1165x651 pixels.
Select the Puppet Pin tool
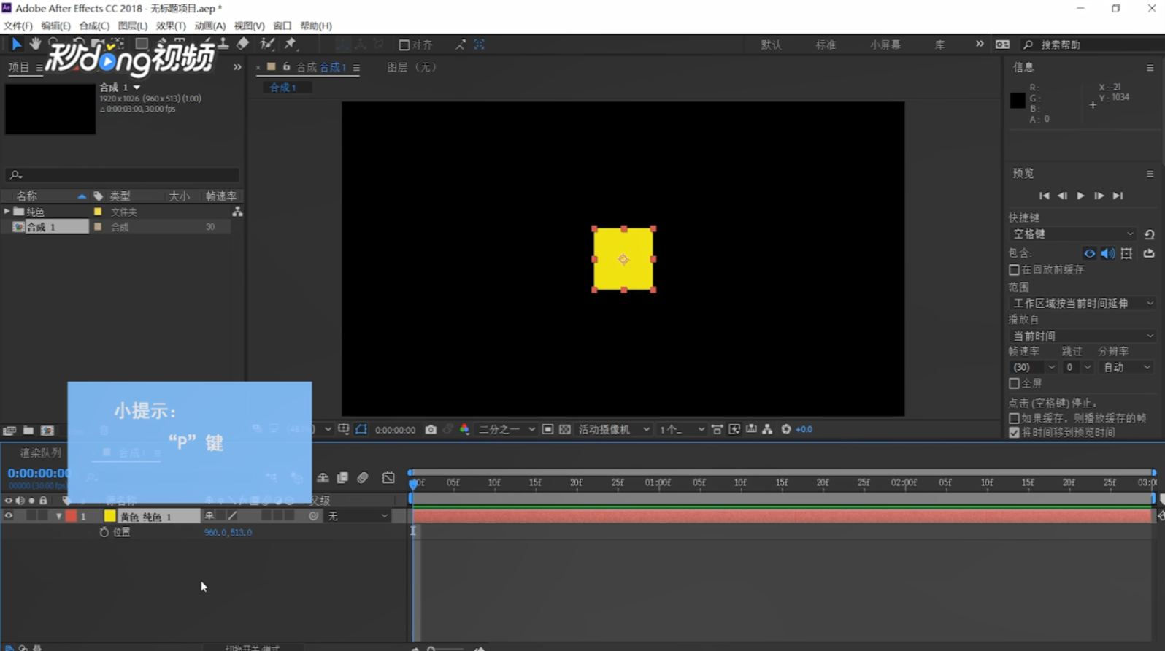[x=291, y=44]
